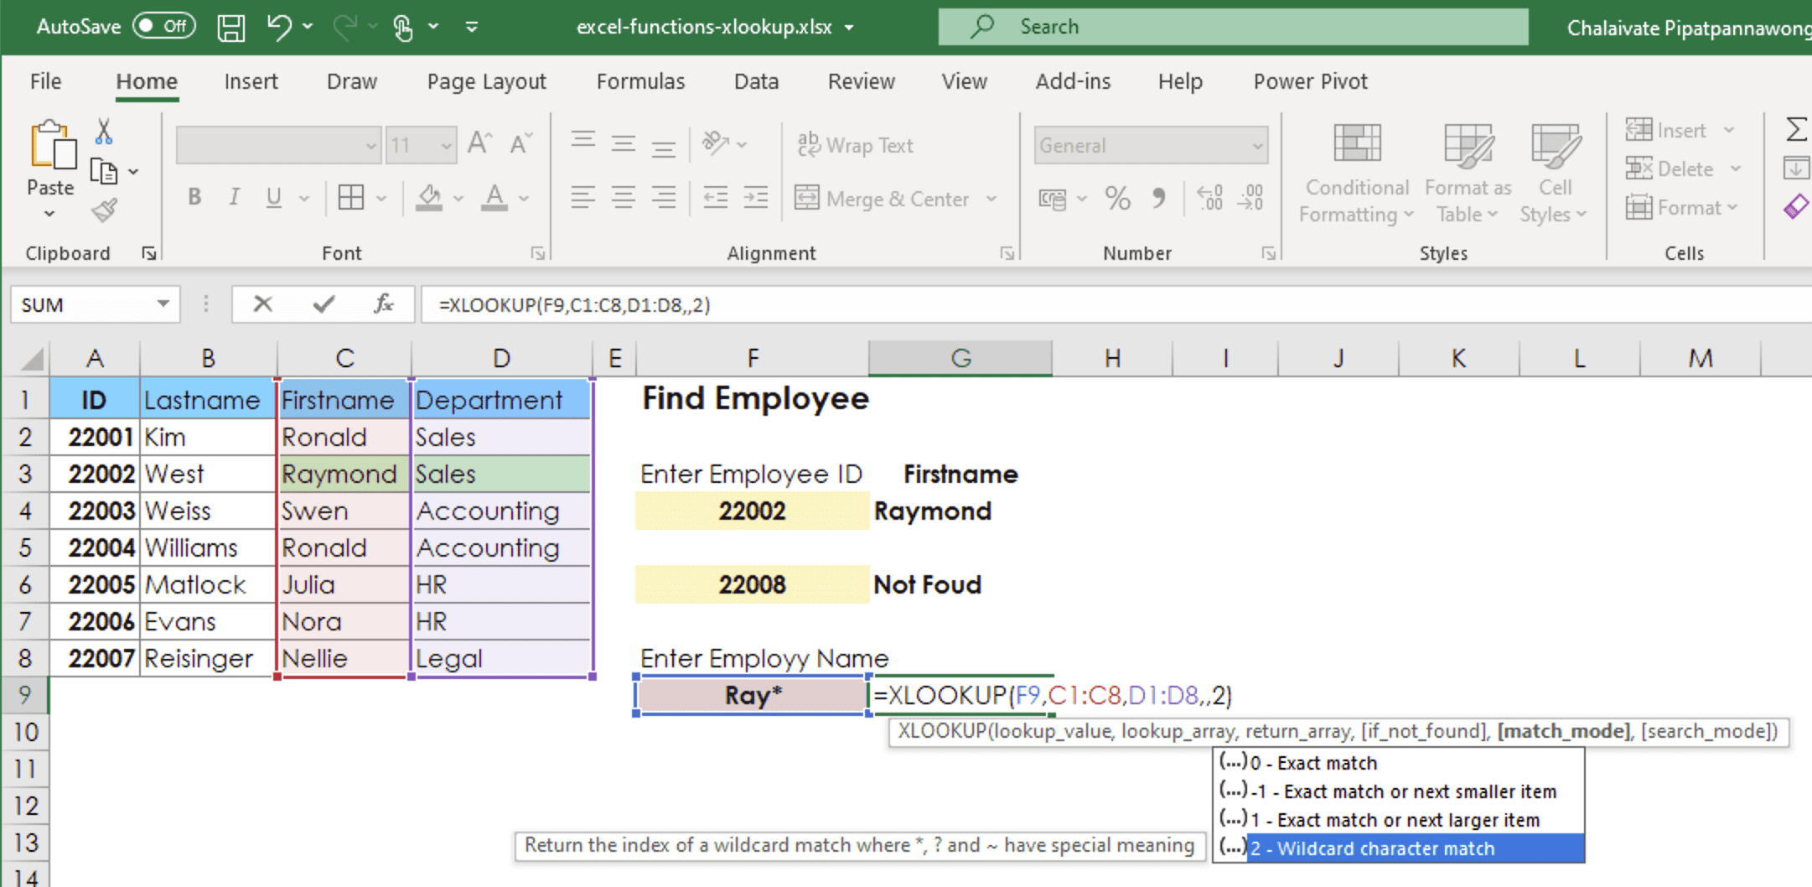Click the Save icon in title bar
The image size is (1812, 887).
[230, 28]
